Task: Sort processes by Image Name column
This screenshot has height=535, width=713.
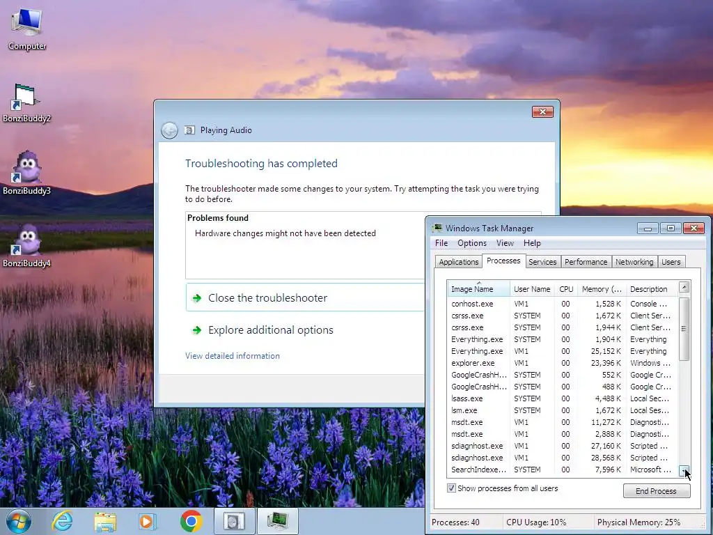Action: (478, 289)
